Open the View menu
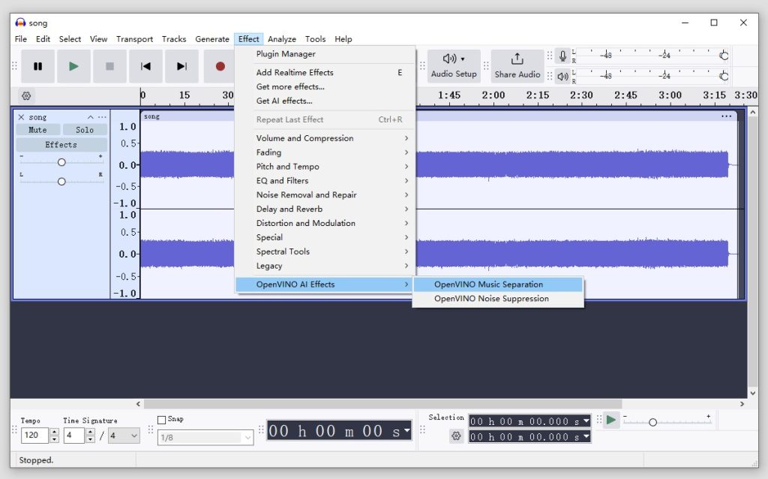768x479 pixels. point(98,39)
